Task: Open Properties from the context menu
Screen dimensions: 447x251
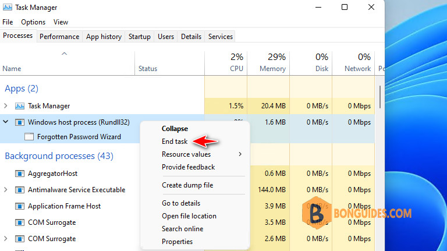Action: [x=177, y=242]
